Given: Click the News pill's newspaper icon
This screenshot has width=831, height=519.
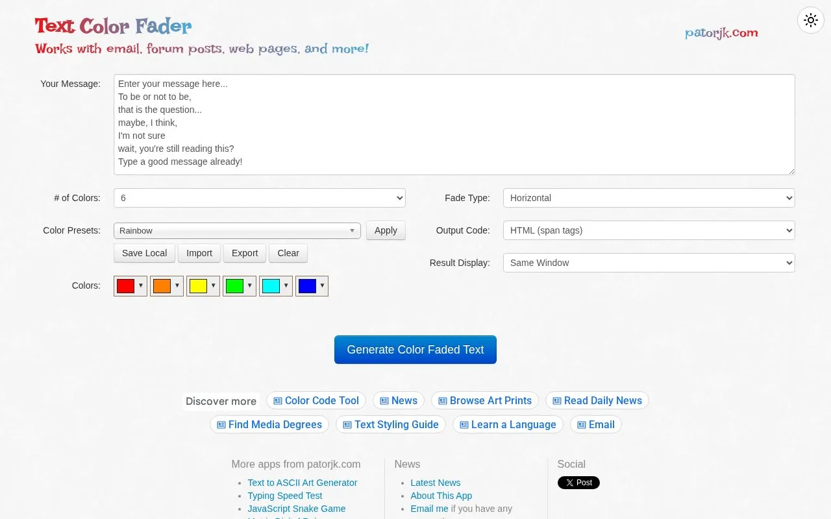Looking at the screenshot, I should [384, 401].
